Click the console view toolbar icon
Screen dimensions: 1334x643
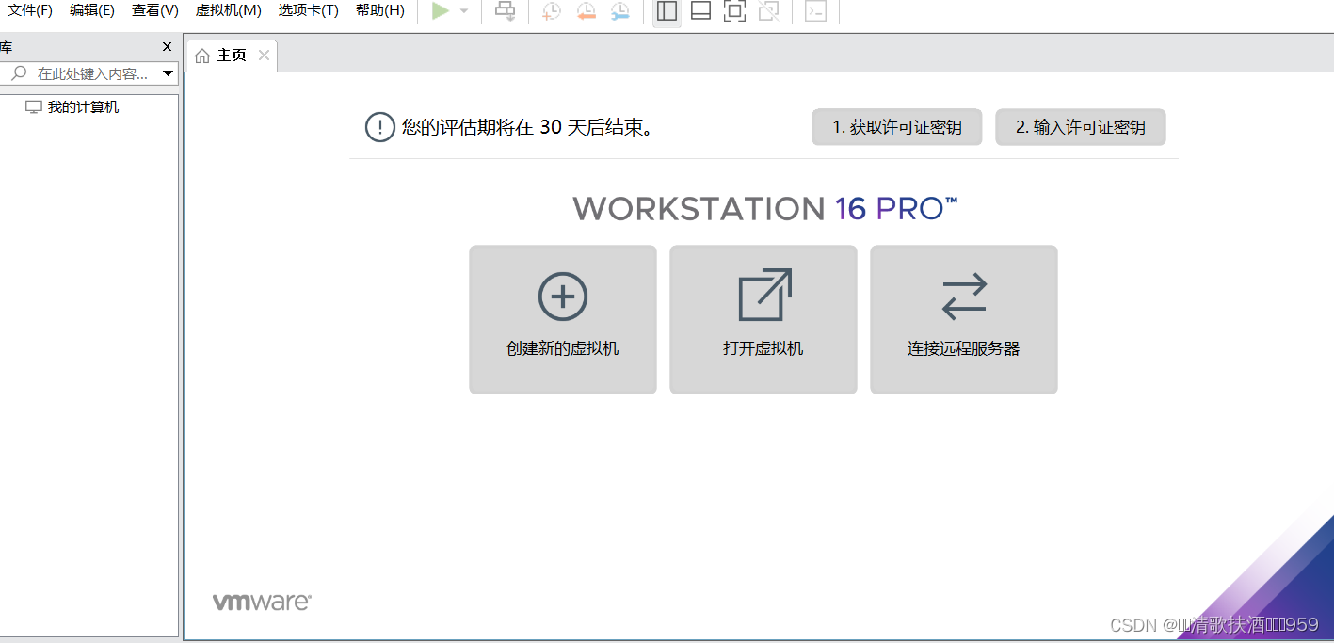tap(815, 11)
